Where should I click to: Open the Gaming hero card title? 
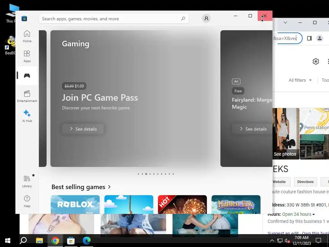coord(76,44)
